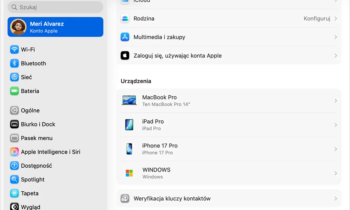Click Meri Alvarez account name
Viewport: 350px width, 210px height.
click(47, 24)
